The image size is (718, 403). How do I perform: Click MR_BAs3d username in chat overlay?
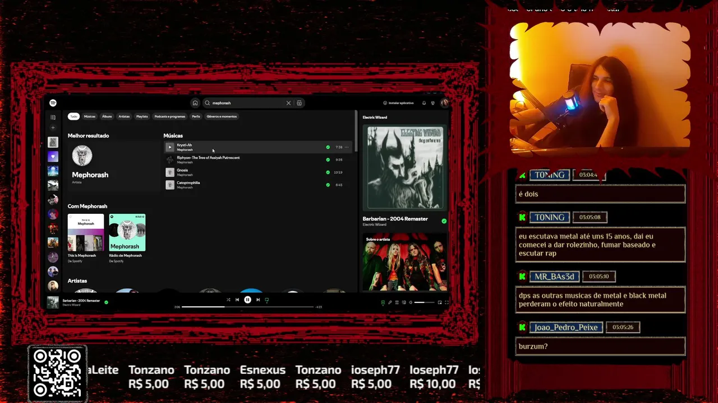click(554, 277)
